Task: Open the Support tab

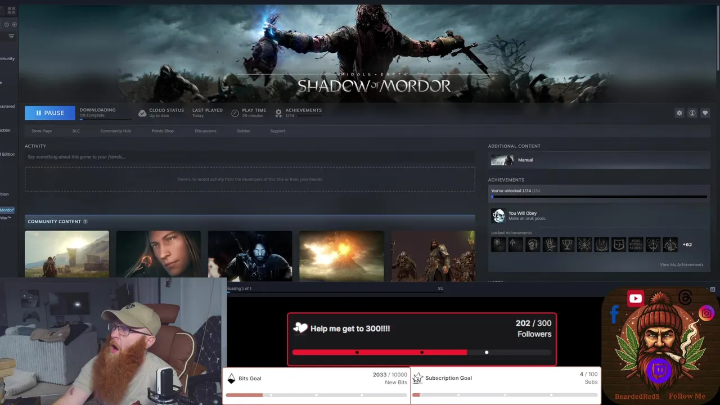Action: (278, 131)
